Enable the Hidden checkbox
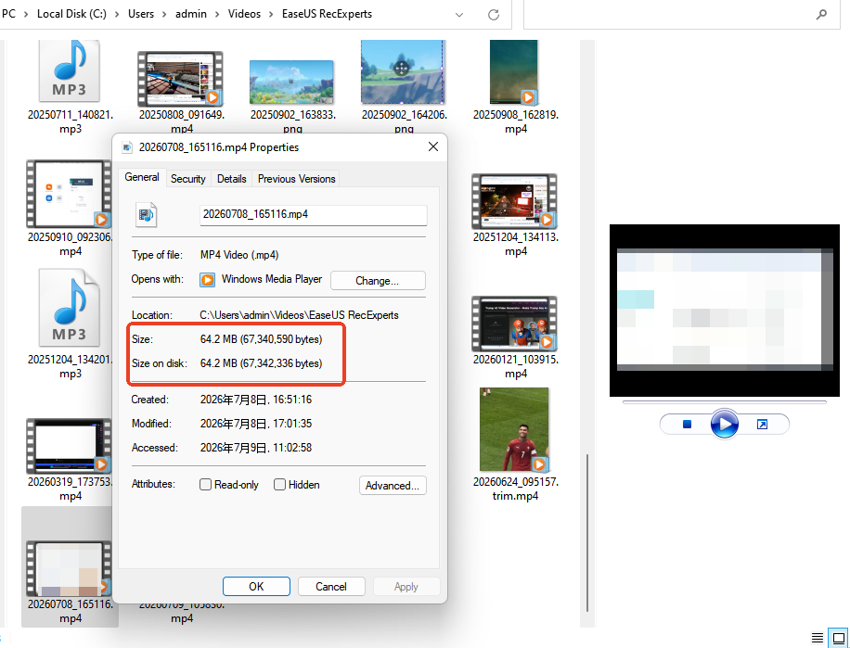 [x=279, y=485]
